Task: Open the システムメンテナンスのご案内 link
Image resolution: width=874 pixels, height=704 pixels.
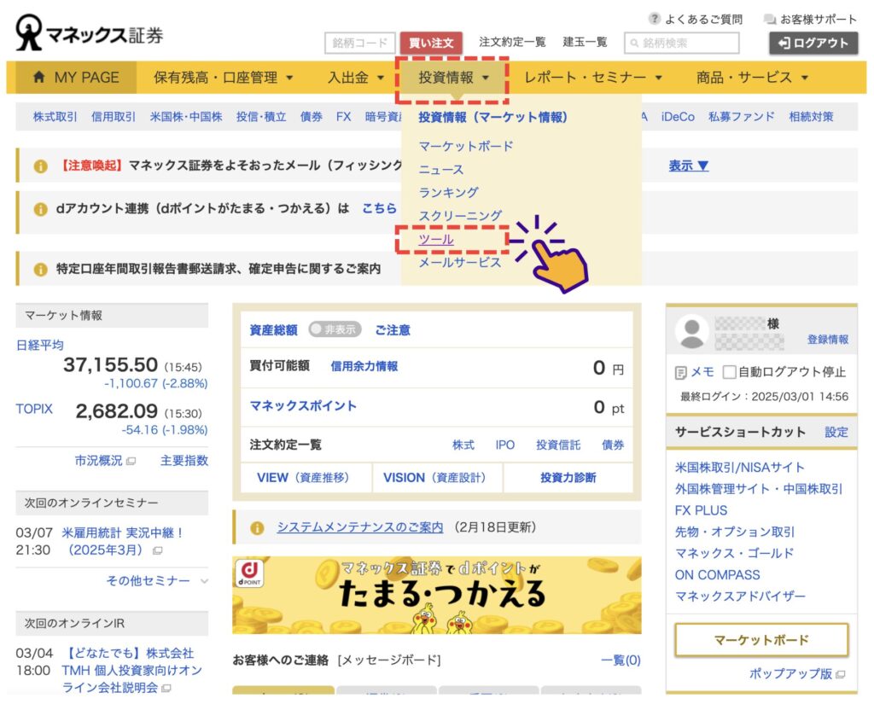Action: tap(360, 527)
